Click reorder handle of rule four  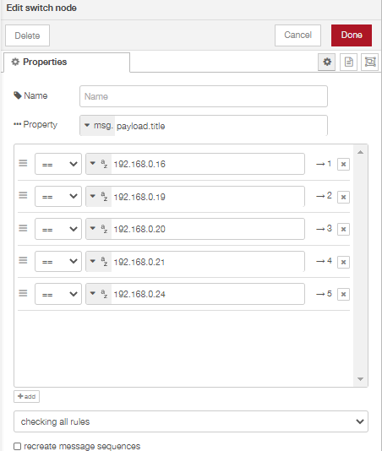(23, 260)
